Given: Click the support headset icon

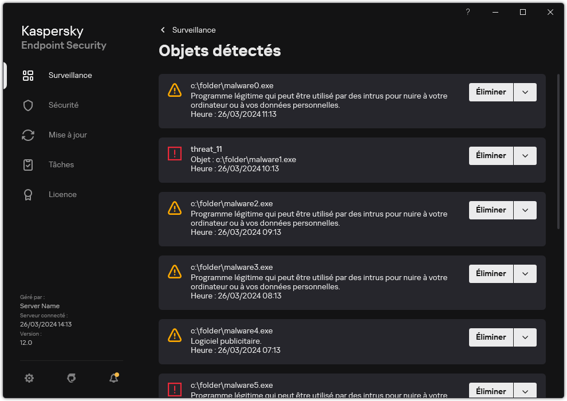Looking at the screenshot, I should (72, 378).
